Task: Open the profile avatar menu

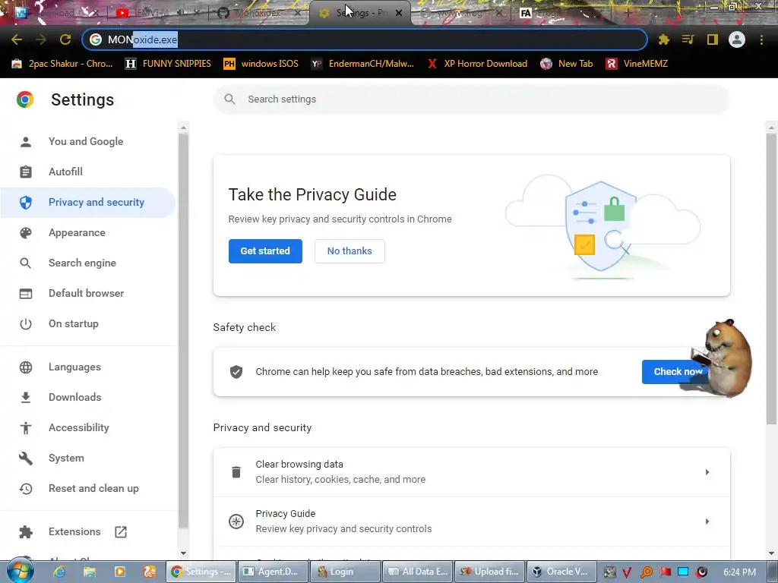Action: pos(737,39)
